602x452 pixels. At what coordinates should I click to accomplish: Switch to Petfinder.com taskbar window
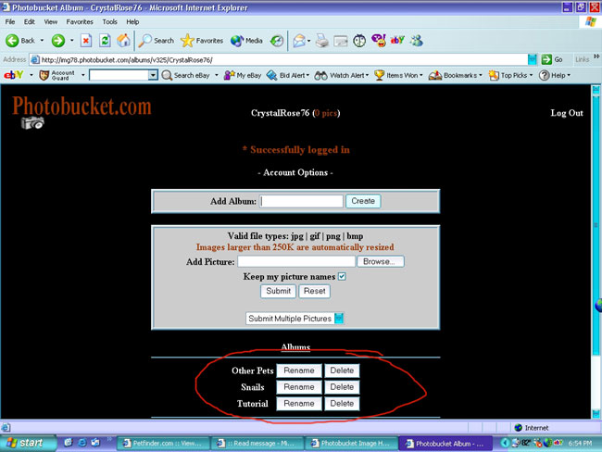click(163, 443)
